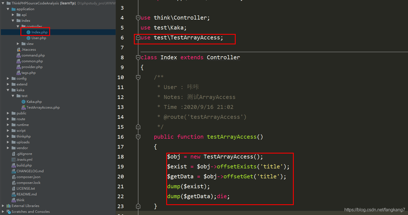Select the Index.php class file icon

[28, 32]
